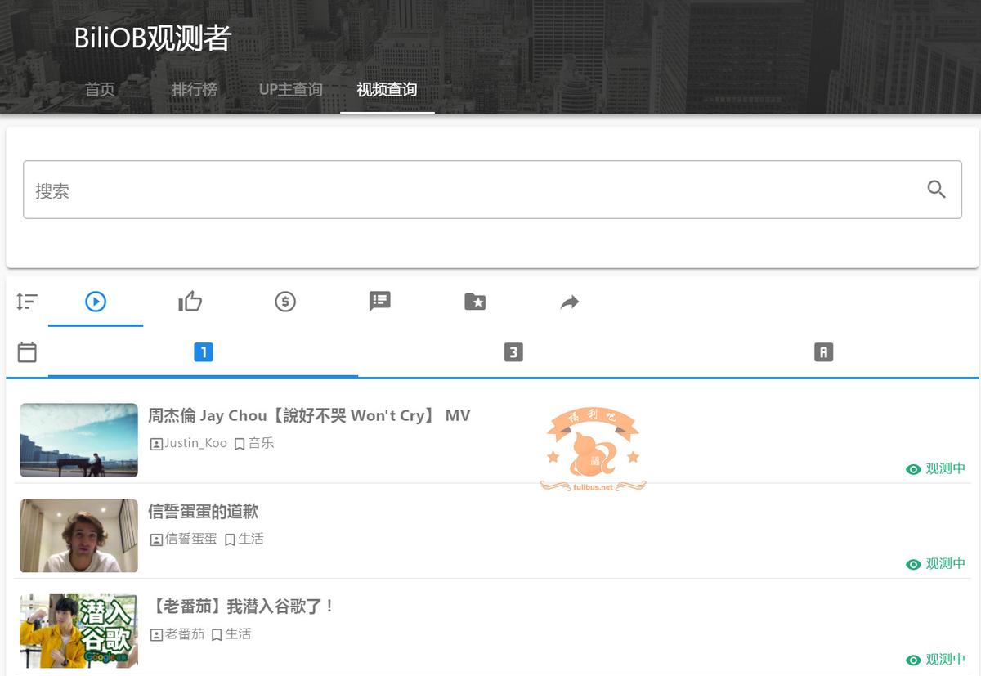This screenshot has height=676, width=981.
Task: Select the all-time A period tab
Action: click(x=823, y=352)
